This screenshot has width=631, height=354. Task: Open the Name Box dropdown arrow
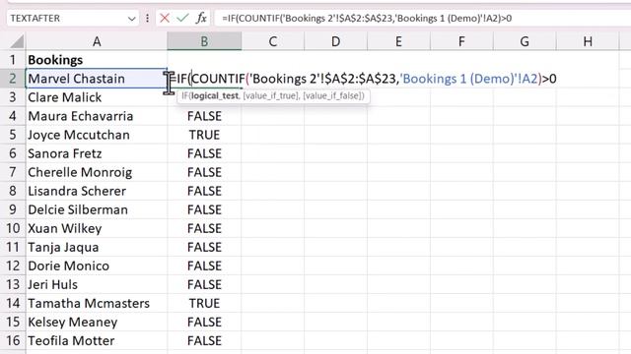[131, 19]
